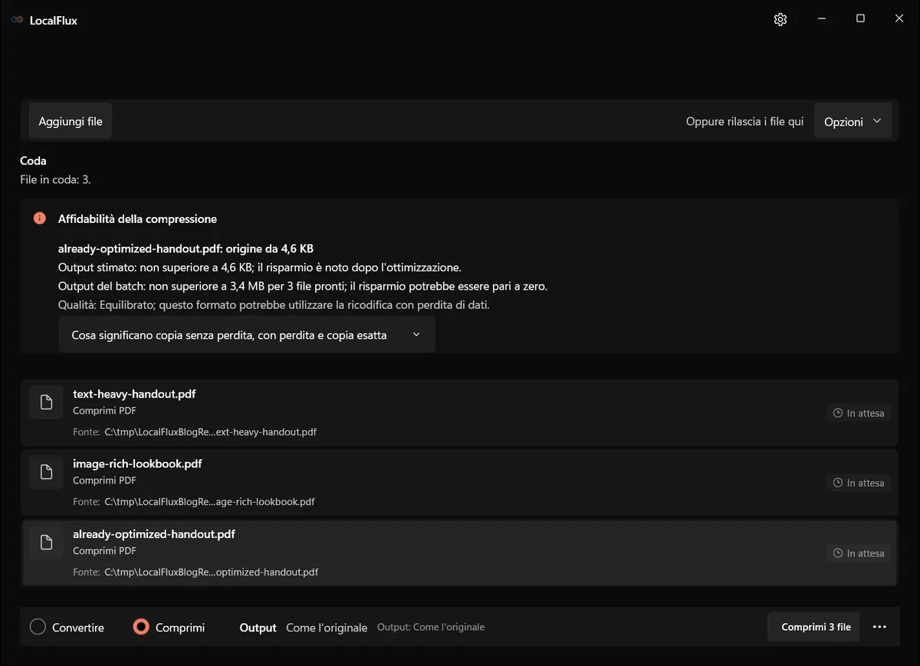
Task: Click the 'origine da 4,6 KB' heading line
Action: (186, 248)
